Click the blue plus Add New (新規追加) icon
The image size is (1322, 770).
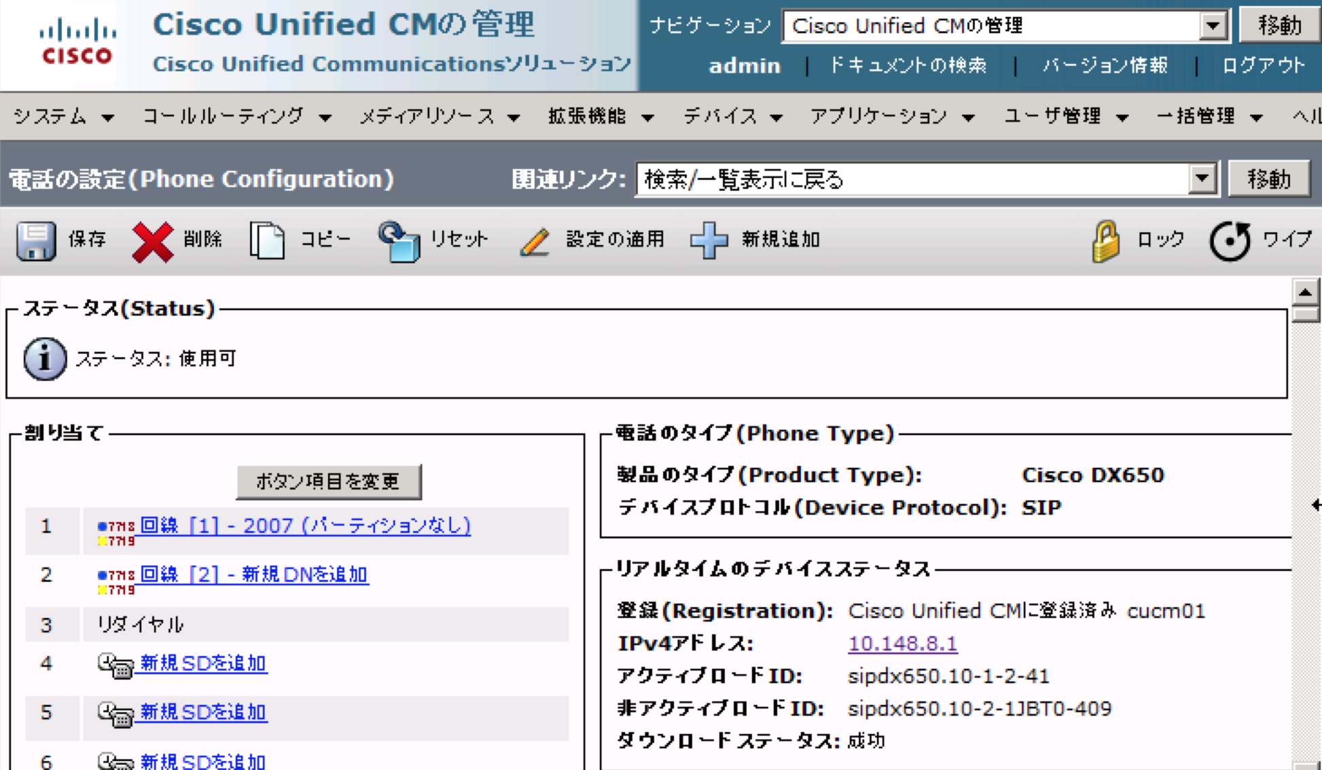coord(709,240)
